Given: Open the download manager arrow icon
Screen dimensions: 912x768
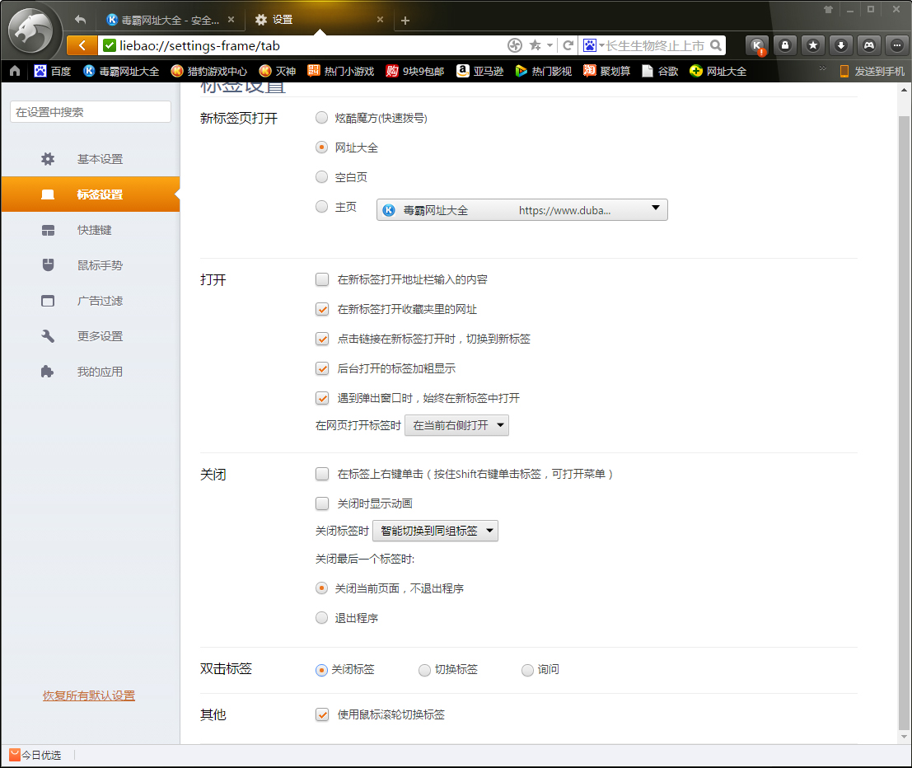Looking at the screenshot, I should (x=840, y=45).
